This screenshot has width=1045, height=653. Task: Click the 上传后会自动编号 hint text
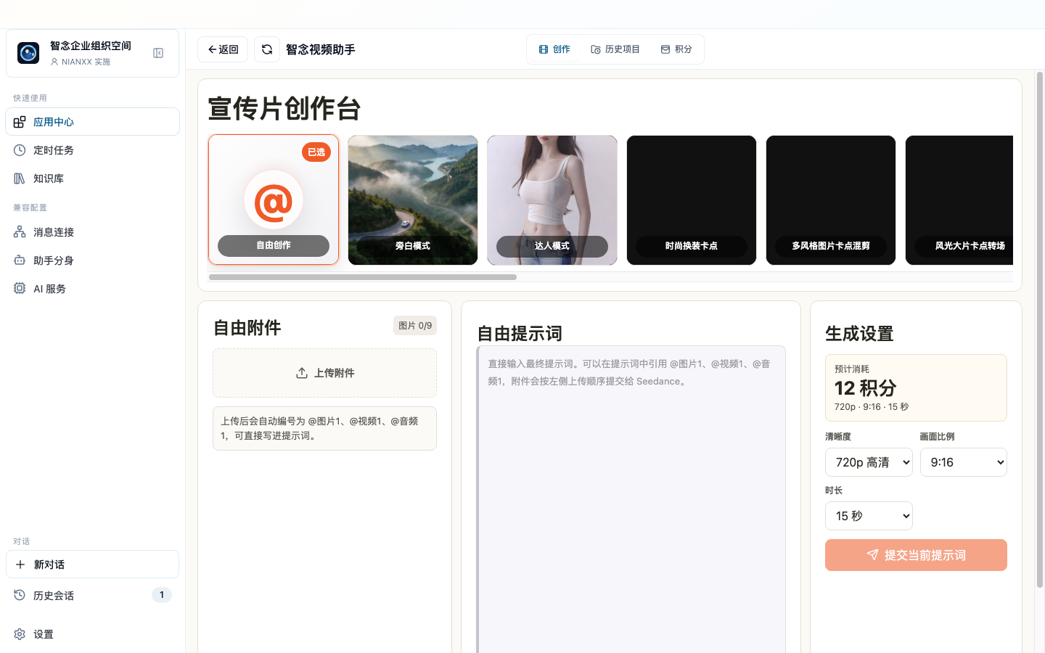pyautogui.click(x=324, y=428)
